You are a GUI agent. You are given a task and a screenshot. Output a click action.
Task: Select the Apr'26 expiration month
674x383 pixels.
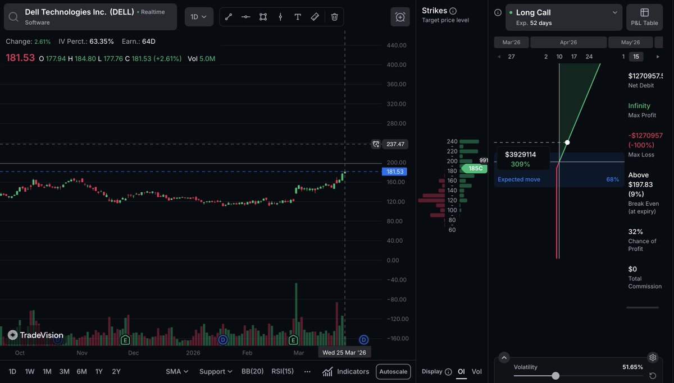click(568, 42)
